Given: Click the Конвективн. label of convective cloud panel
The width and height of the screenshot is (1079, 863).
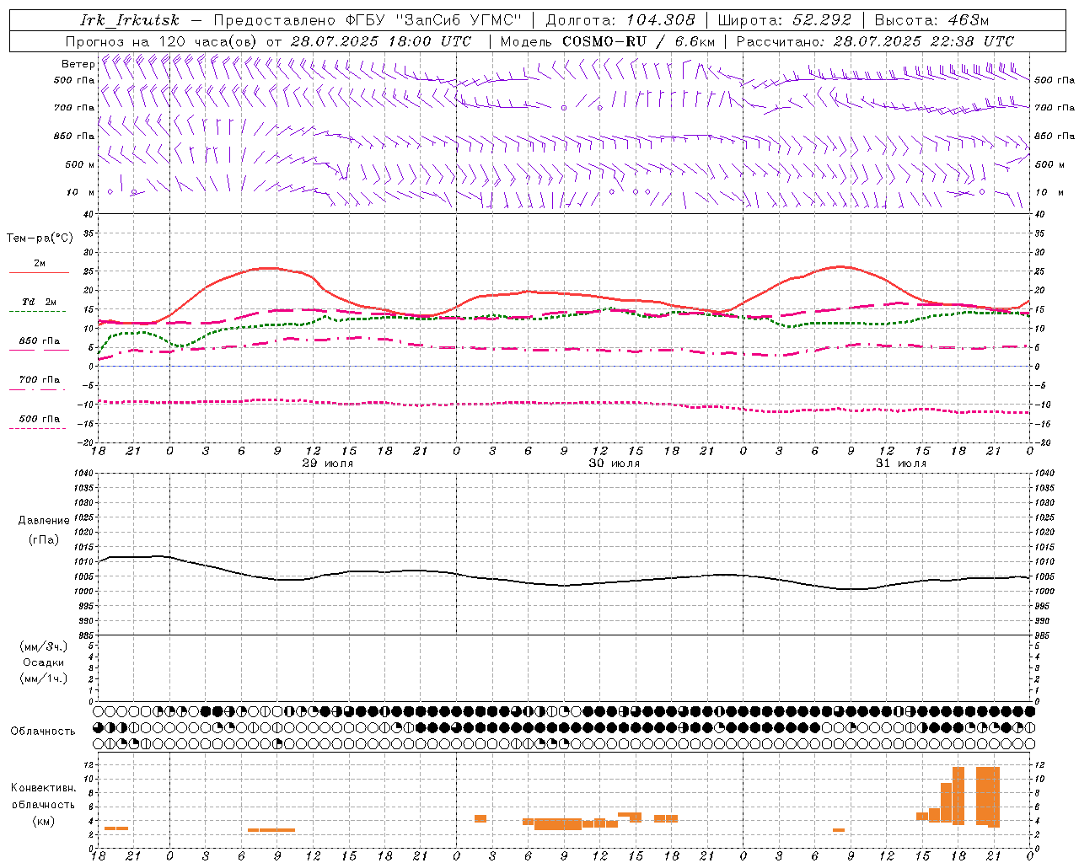Looking at the screenshot, I should (x=44, y=788).
